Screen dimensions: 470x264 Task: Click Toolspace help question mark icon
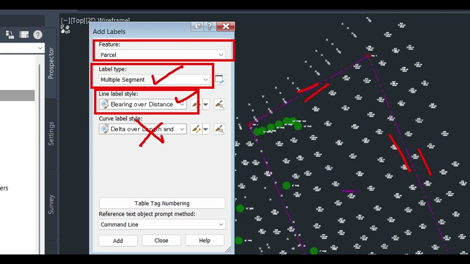[x=38, y=35]
